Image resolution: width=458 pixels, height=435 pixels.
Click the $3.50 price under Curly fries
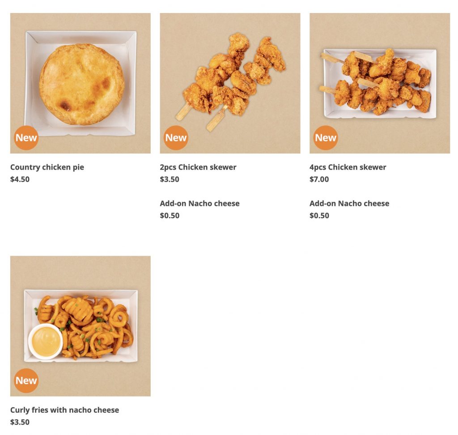[x=20, y=422]
